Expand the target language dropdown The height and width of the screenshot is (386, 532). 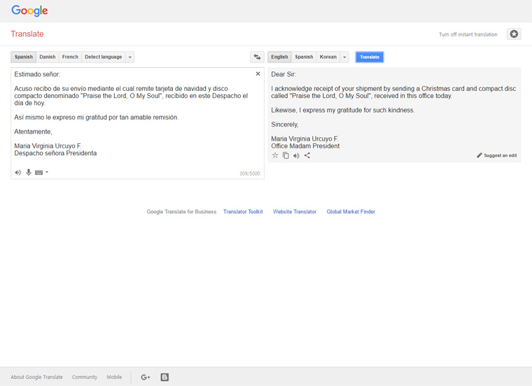[344, 57]
